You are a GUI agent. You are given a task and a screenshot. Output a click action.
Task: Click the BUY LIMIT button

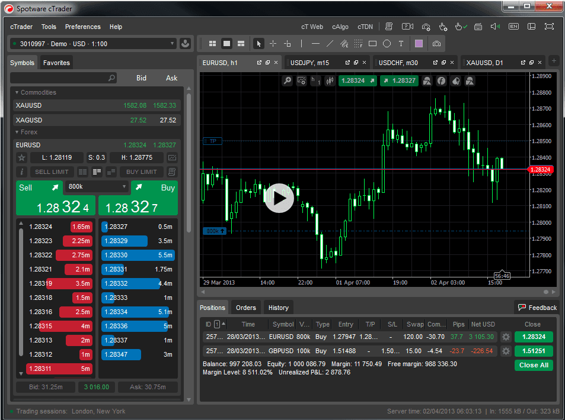[141, 172]
